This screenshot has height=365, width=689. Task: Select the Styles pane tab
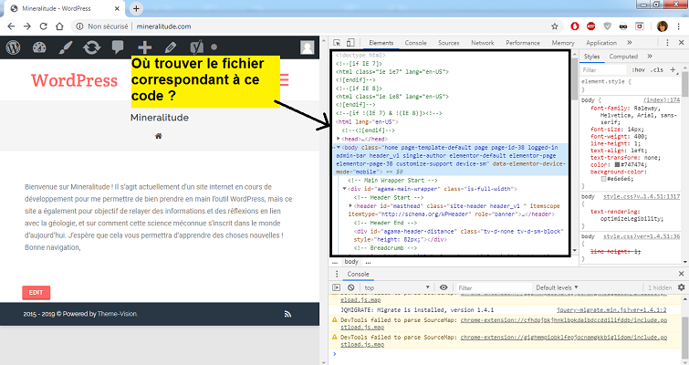591,57
